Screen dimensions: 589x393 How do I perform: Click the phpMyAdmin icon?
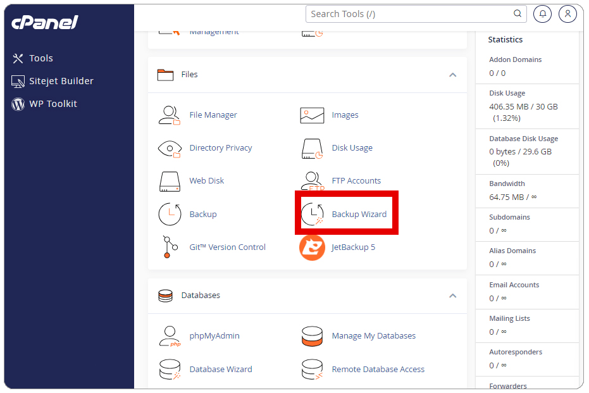point(170,336)
